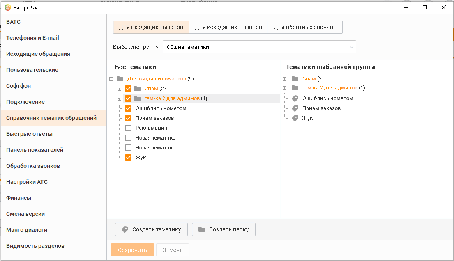Uncheck the 'Жук' checkbox
Screen dimensions: 454x261
point(128,158)
